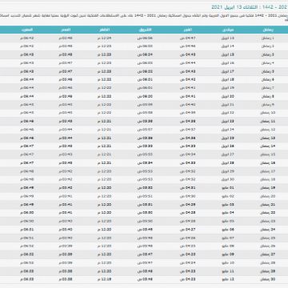Click the 04:47 Fajr time in first row
The image size is (288, 288).
(188, 38)
